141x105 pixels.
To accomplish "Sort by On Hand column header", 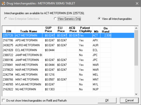I will (106, 30).
